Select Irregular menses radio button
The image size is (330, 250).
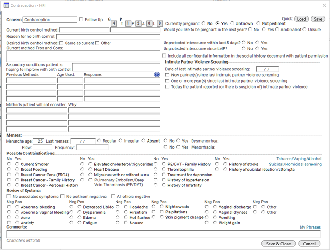coord(121,141)
